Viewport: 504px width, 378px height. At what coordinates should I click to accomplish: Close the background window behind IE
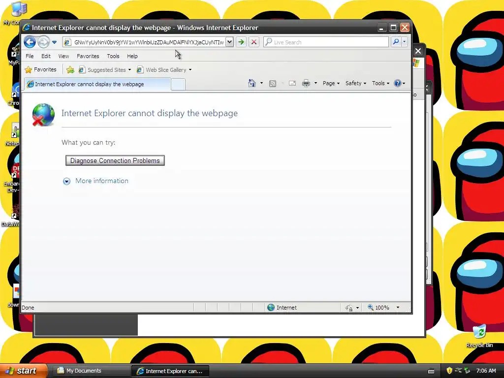click(x=418, y=51)
